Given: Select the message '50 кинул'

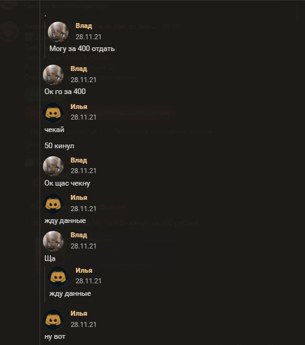Looking at the screenshot, I should [x=59, y=146].
